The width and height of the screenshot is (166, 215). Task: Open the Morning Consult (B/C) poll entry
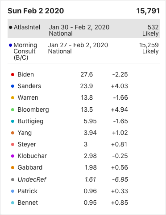coord(84,51)
